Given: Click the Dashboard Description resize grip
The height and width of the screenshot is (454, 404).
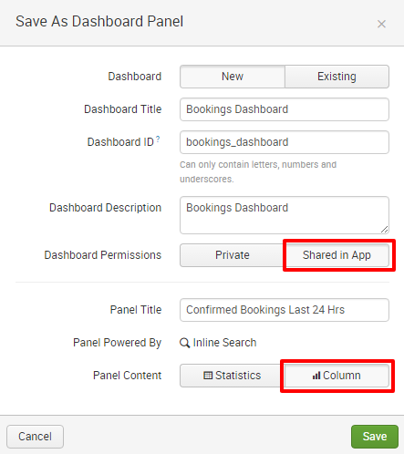Looking at the screenshot, I should coord(385,230).
